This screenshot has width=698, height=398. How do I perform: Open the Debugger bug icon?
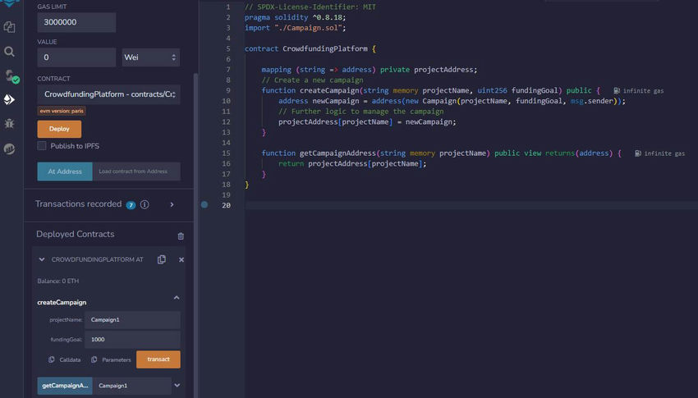(10, 124)
